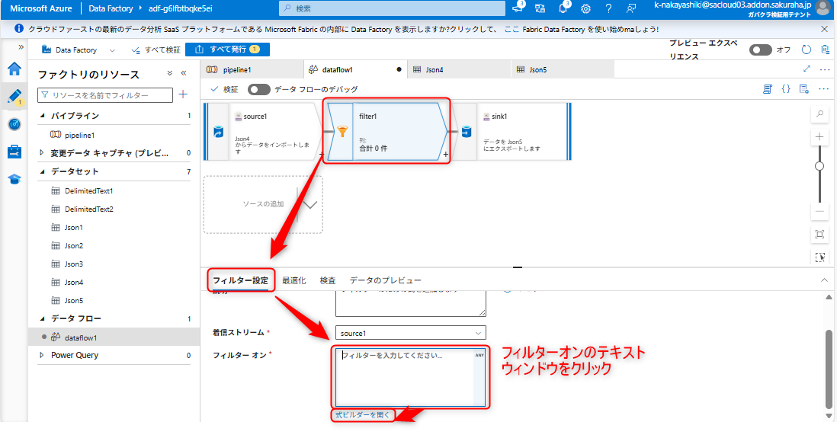Open the Home hub icon
The height and width of the screenshot is (438, 837).
[x=14, y=69]
